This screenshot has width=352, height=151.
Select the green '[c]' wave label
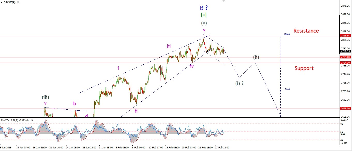click(x=204, y=15)
